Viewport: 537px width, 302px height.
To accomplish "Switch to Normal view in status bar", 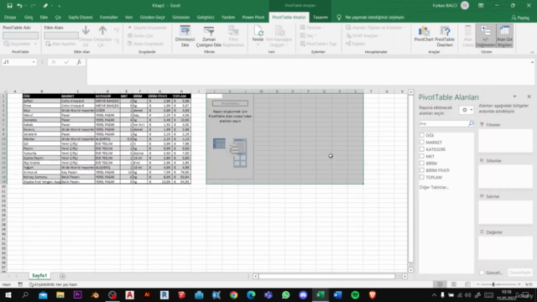I will (x=440, y=284).
